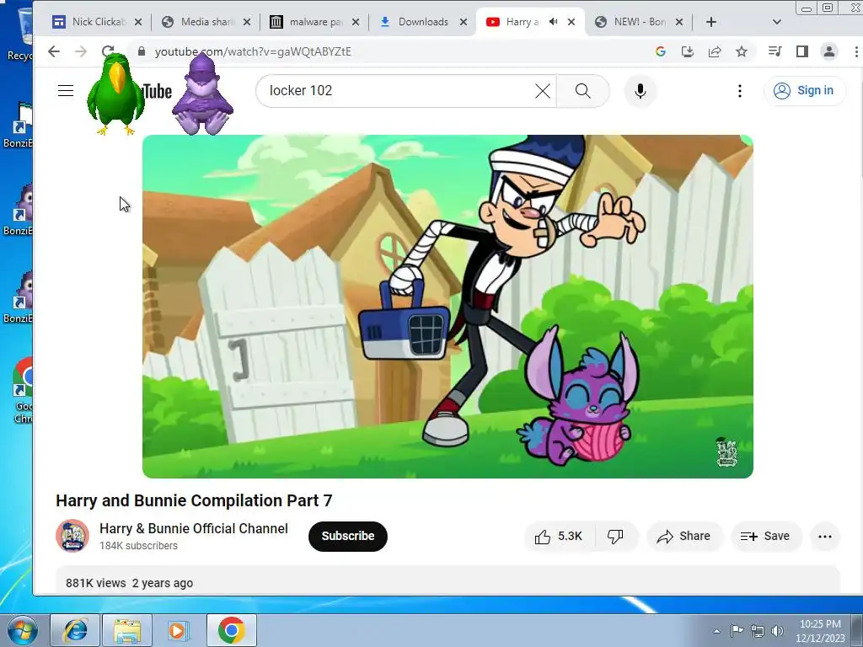Open Google icon in address bar
This screenshot has width=863, height=647.
coord(661,51)
